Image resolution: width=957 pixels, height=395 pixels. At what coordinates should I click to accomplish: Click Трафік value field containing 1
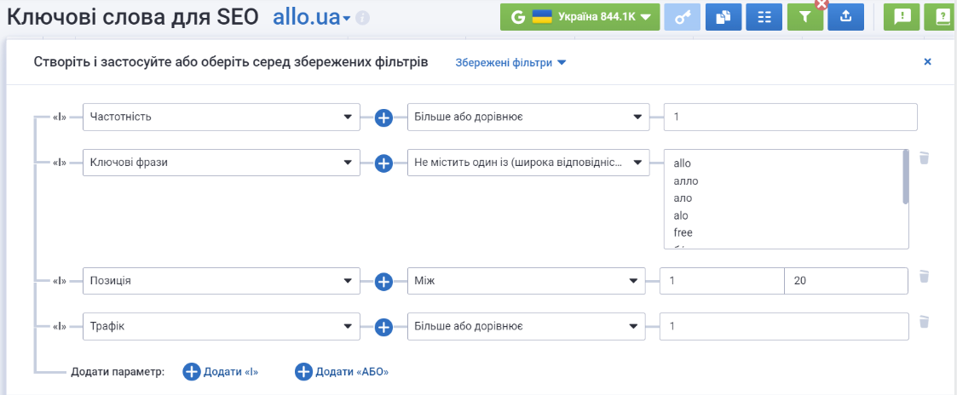(x=785, y=326)
